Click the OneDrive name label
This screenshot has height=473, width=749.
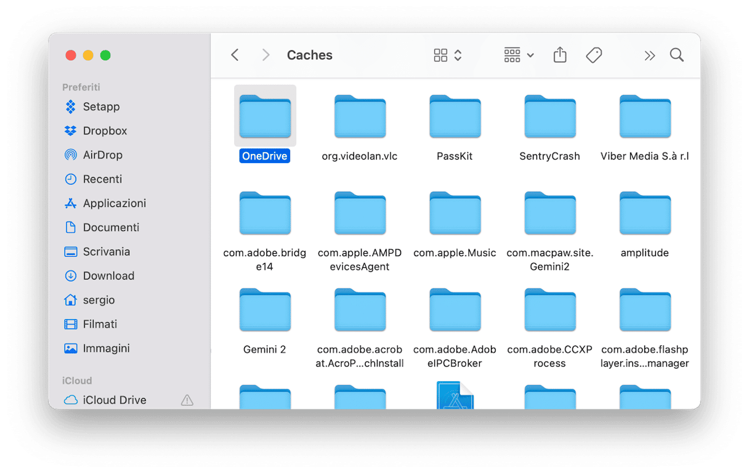point(265,156)
